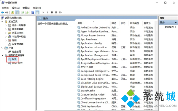Expand the 性能 node chevron
178x111 pixels.
click(6, 40)
